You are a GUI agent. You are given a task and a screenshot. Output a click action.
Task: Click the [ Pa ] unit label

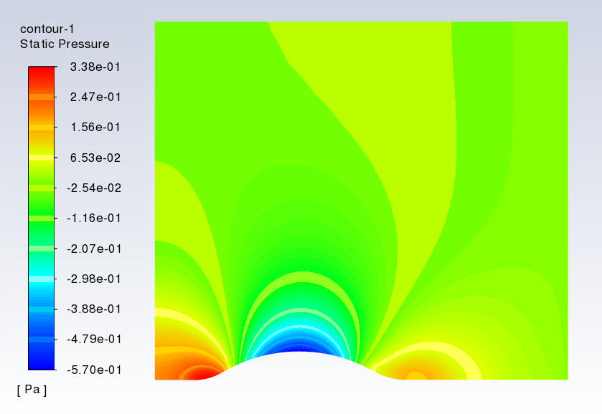tap(32, 390)
